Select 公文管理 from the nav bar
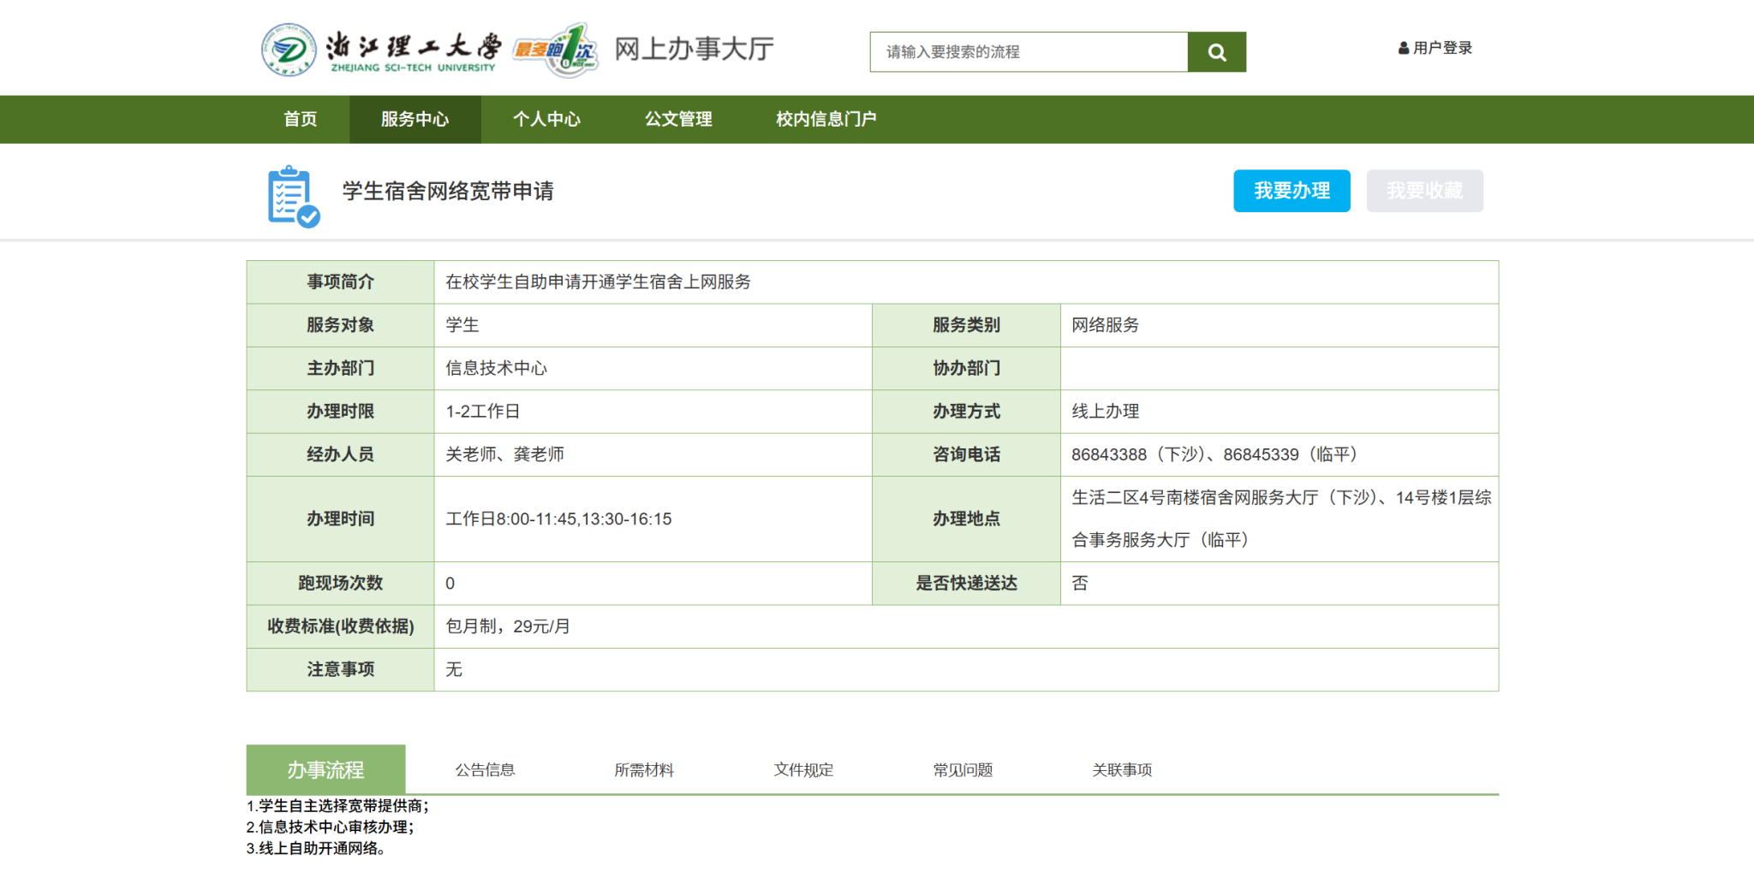The image size is (1754, 872). coord(678,119)
